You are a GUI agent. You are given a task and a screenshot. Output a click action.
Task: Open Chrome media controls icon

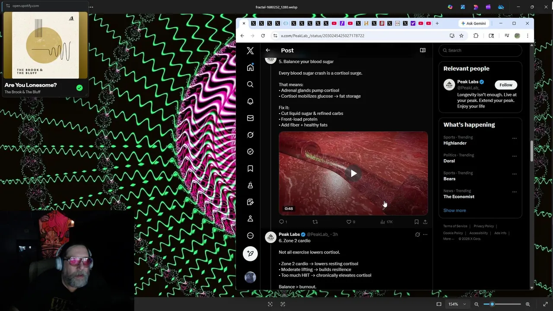click(x=507, y=36)
